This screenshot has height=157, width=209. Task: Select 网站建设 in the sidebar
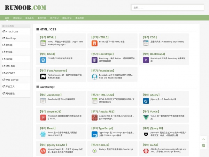coord(16,94)
